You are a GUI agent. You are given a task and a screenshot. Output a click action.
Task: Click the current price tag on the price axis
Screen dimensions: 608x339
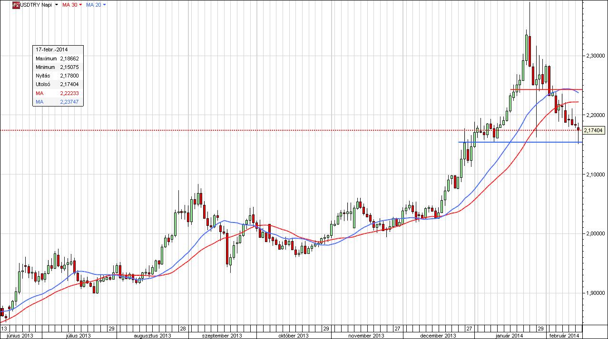point(593,130)
